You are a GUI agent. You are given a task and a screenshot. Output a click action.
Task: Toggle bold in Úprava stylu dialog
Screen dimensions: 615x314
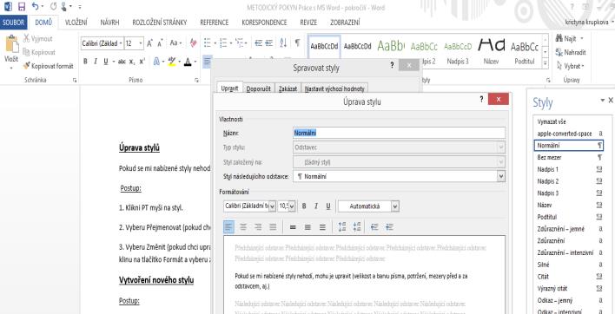click(304, 206)
